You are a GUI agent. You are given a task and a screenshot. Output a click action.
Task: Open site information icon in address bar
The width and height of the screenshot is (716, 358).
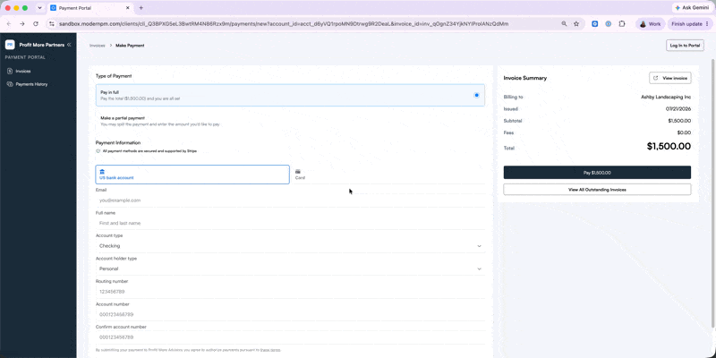click(x=52, y=24)
